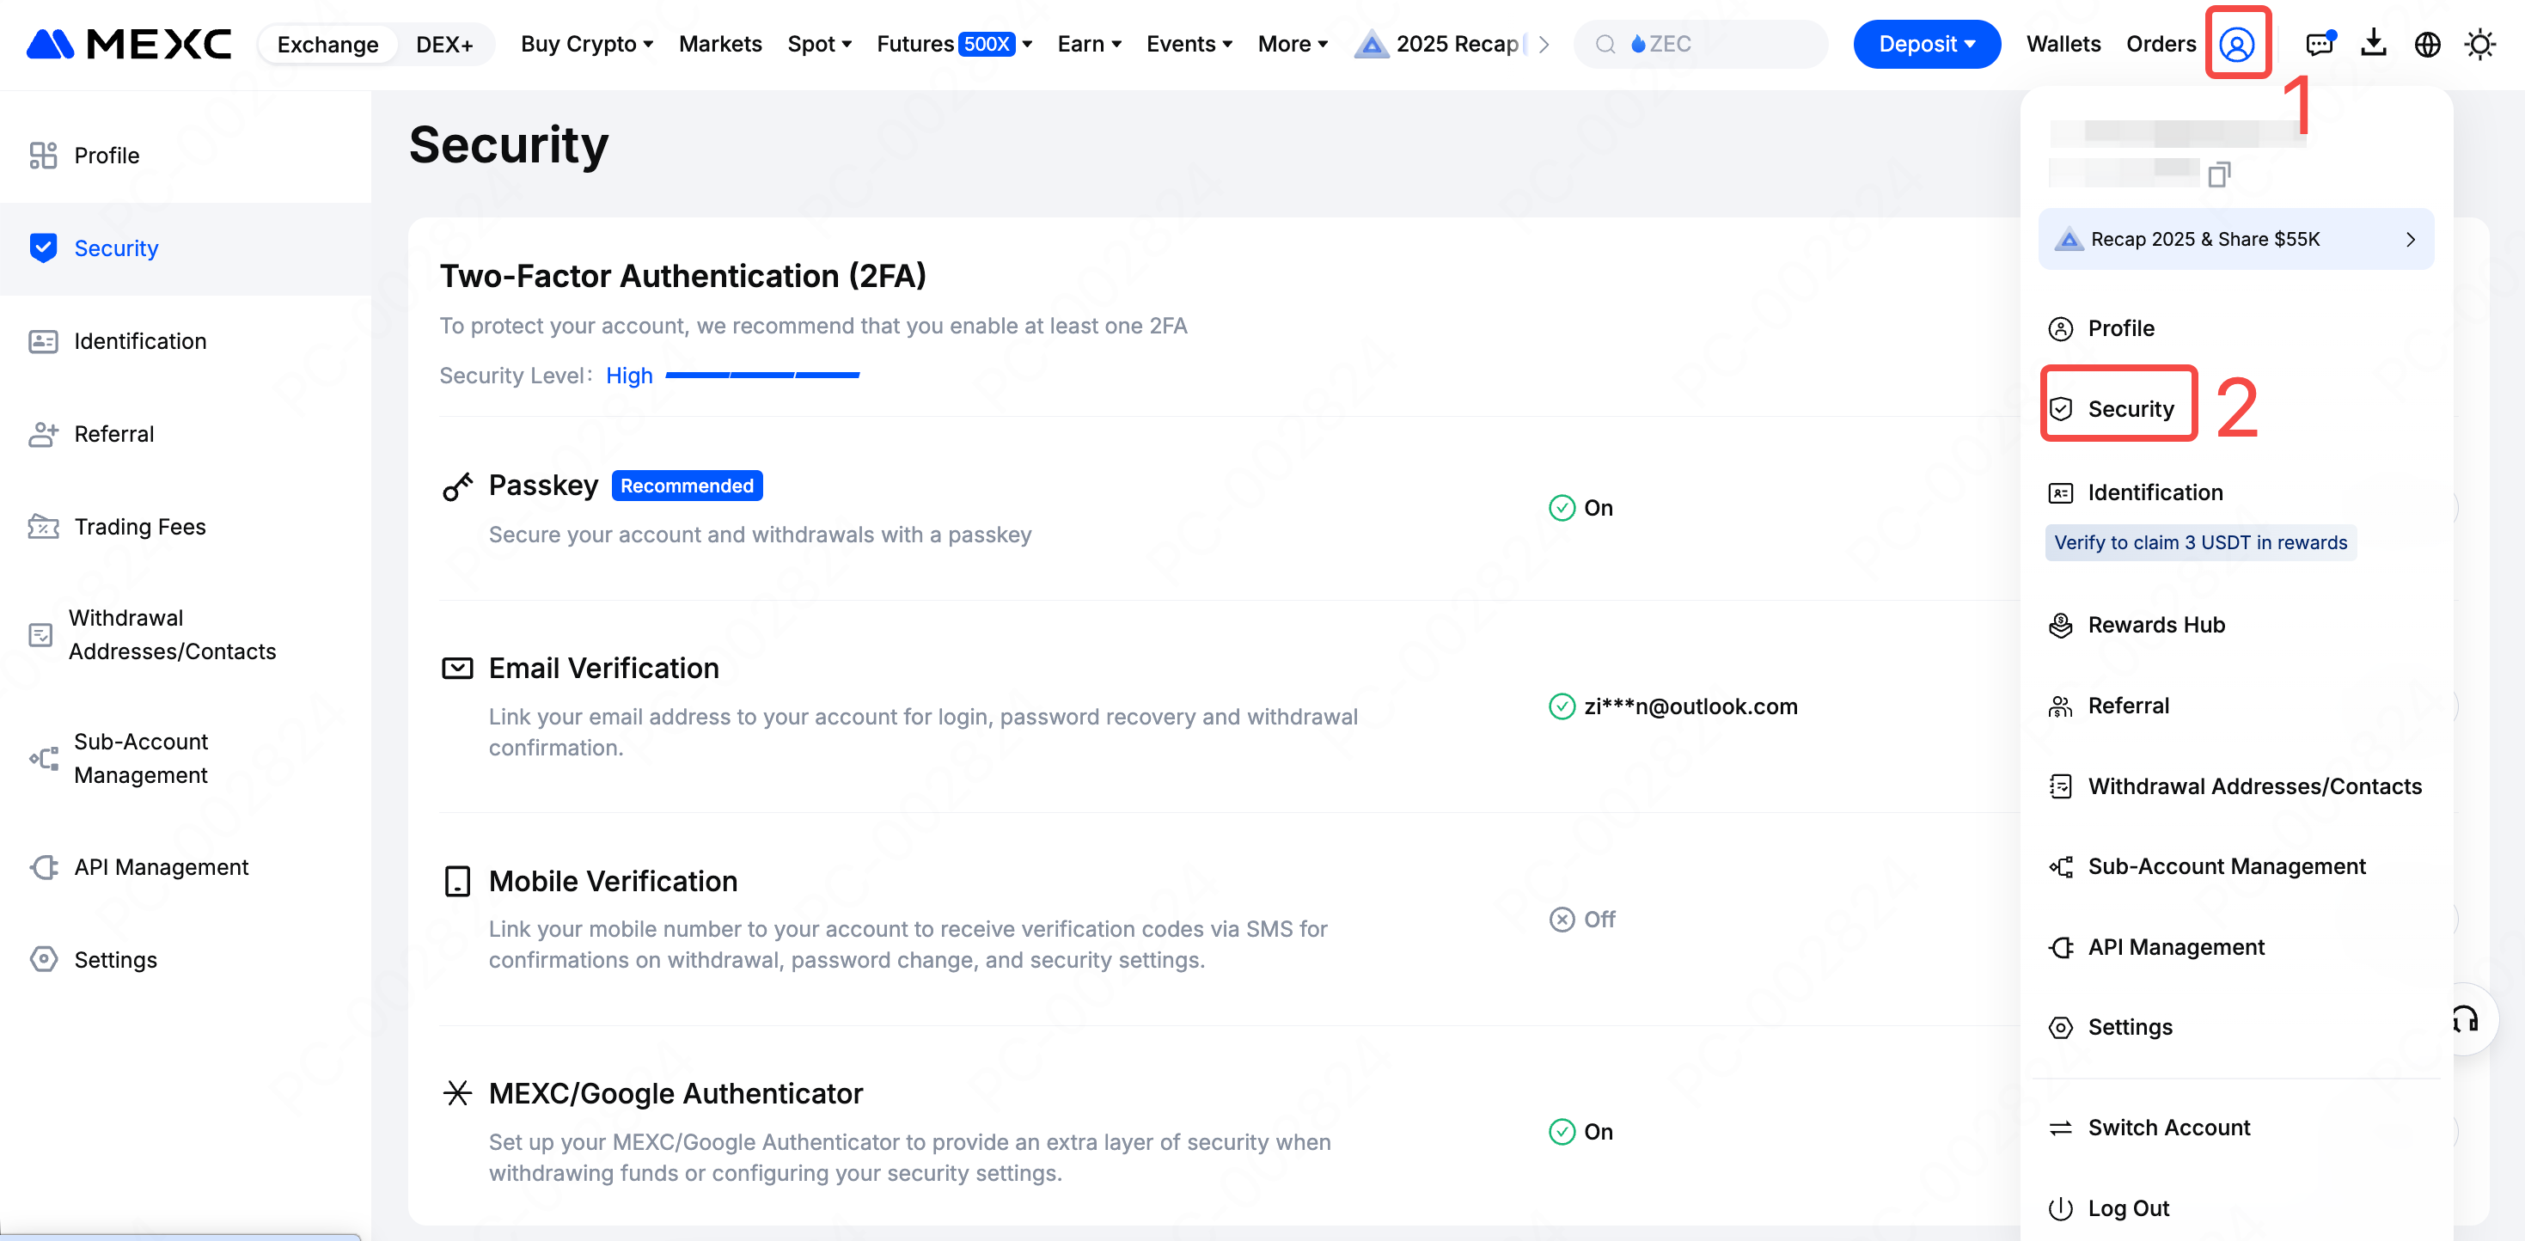Choose Log Out from account menu
Viewport: 2525px width, 1241px height.
click(2128, 1207)
